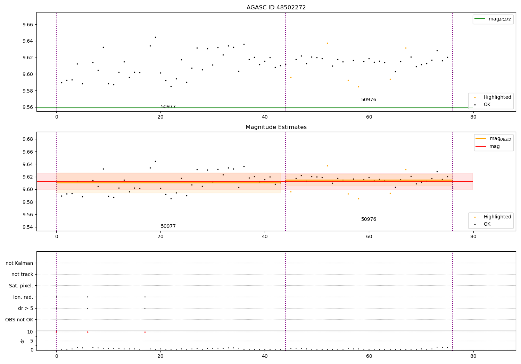Click the '50976' label in the middle plot

[x=369, y=219]
